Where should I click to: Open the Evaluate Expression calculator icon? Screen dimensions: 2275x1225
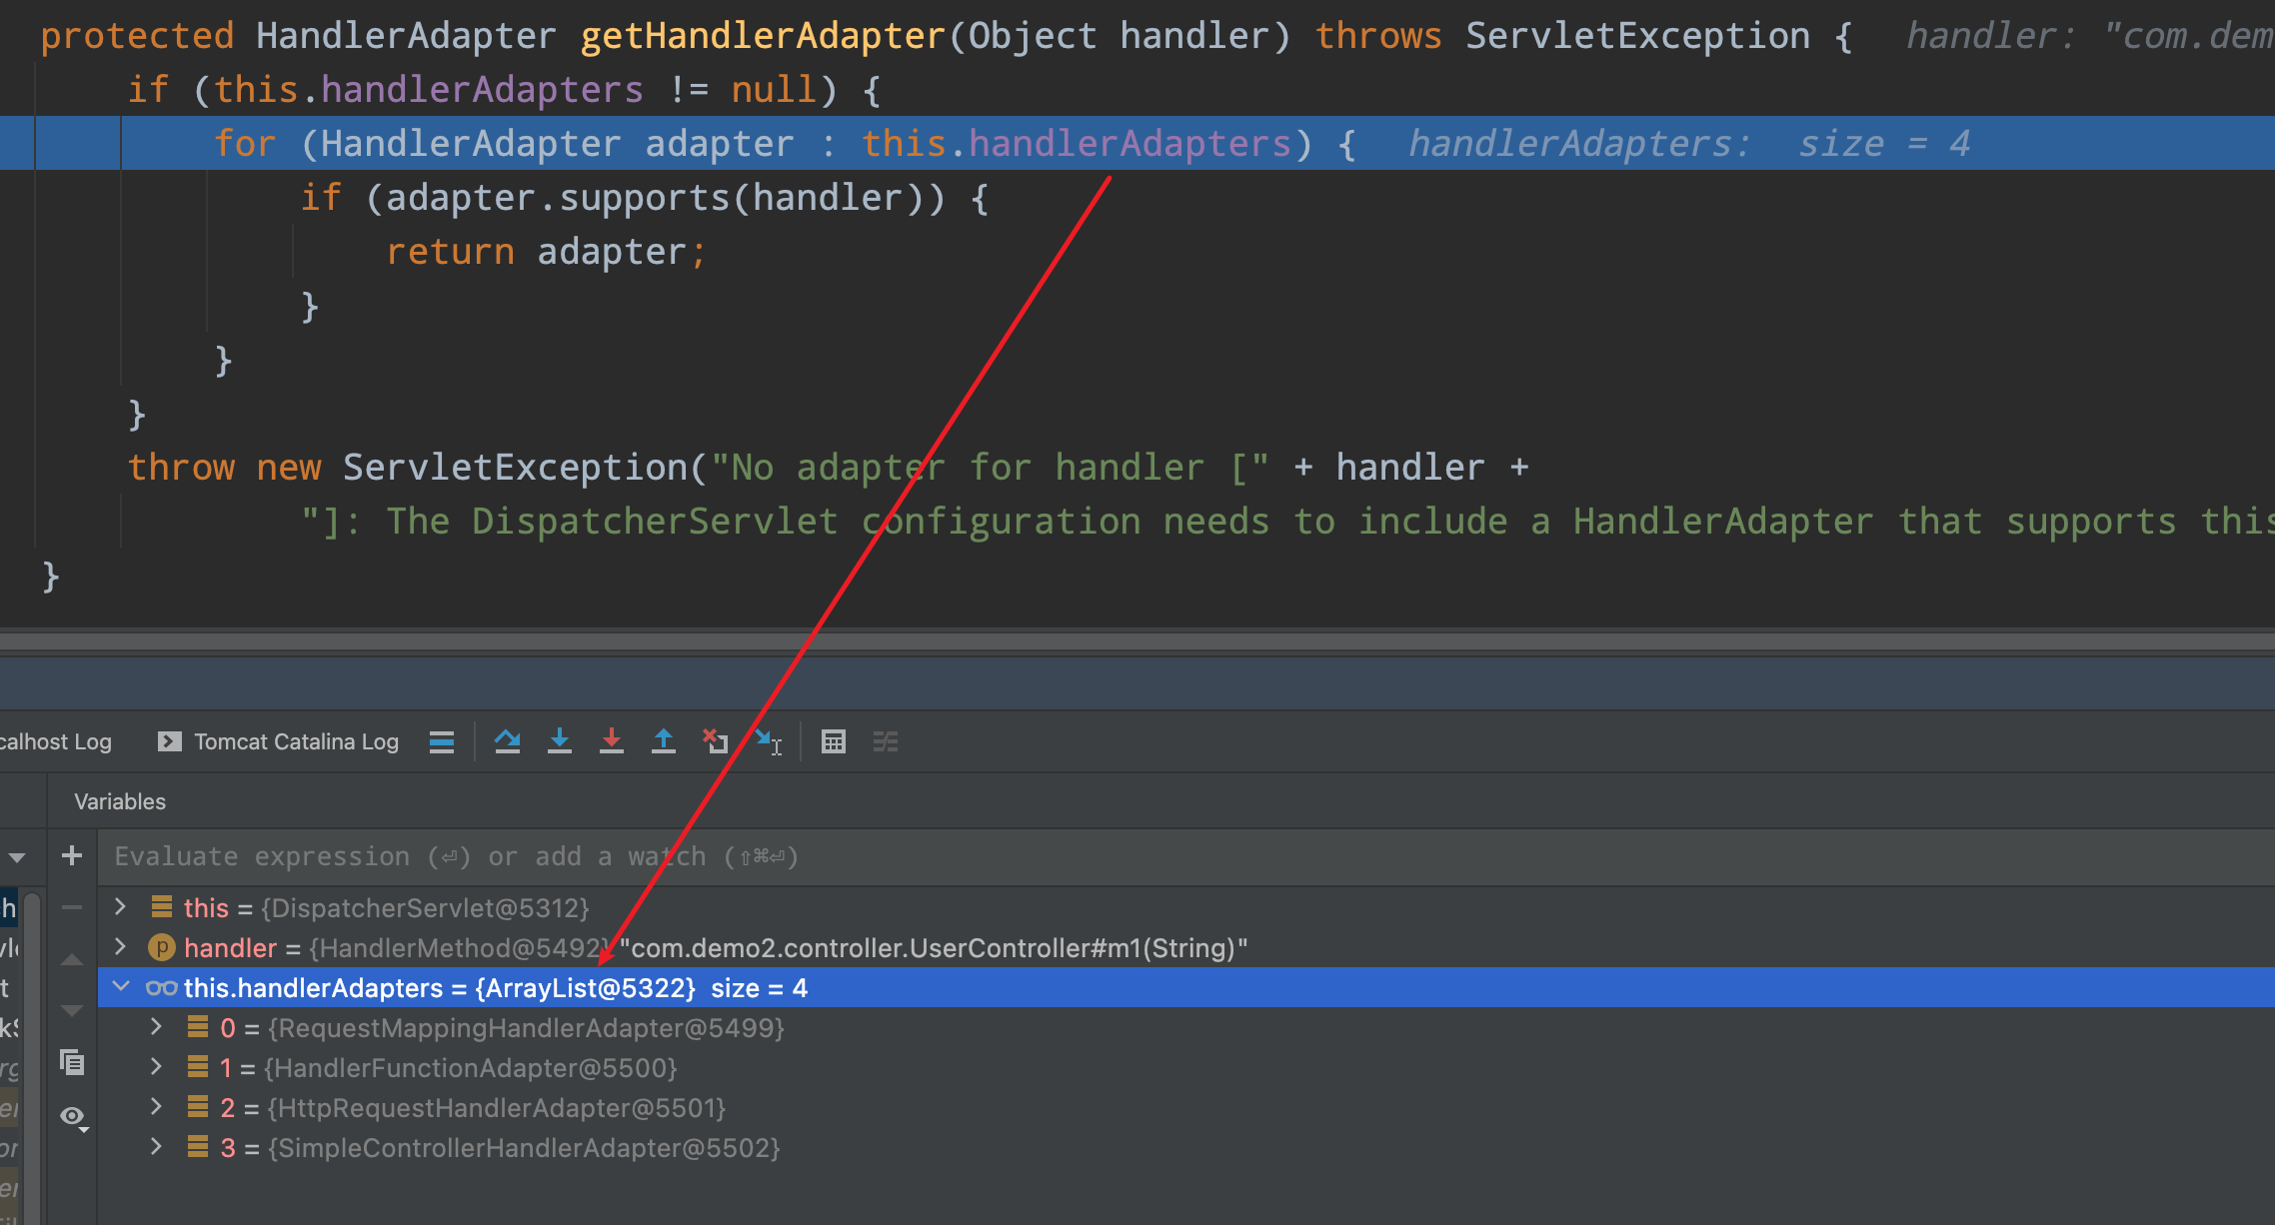point(834,741)
